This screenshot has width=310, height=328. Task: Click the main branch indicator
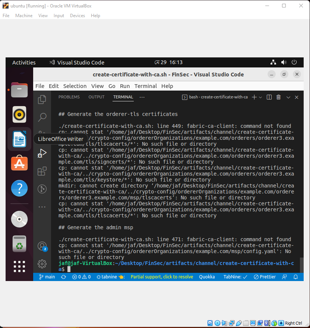(46, 277)
